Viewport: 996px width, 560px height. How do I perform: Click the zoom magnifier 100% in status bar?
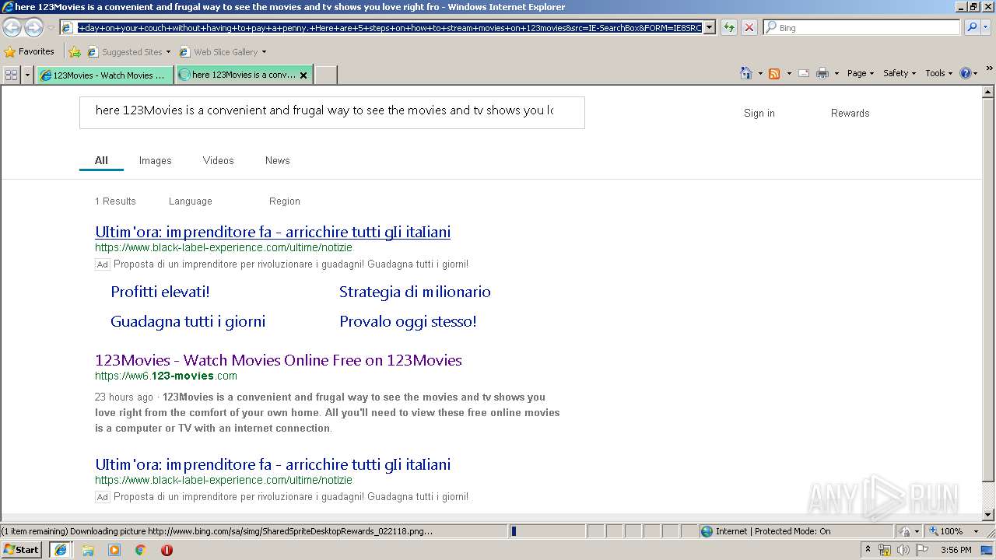tap(946, 531)
